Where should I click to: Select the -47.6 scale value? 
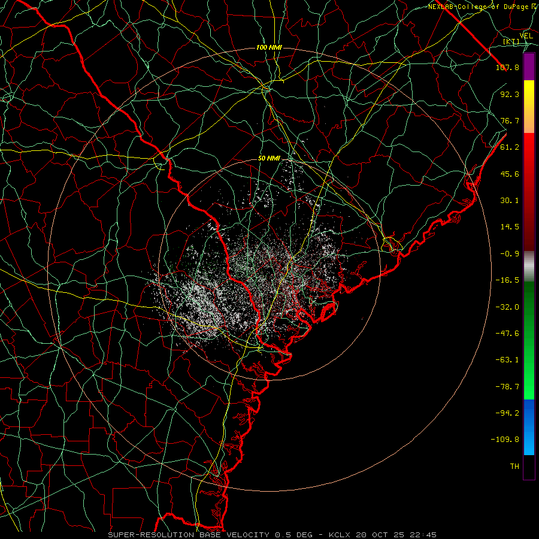(x=507, y=334)
